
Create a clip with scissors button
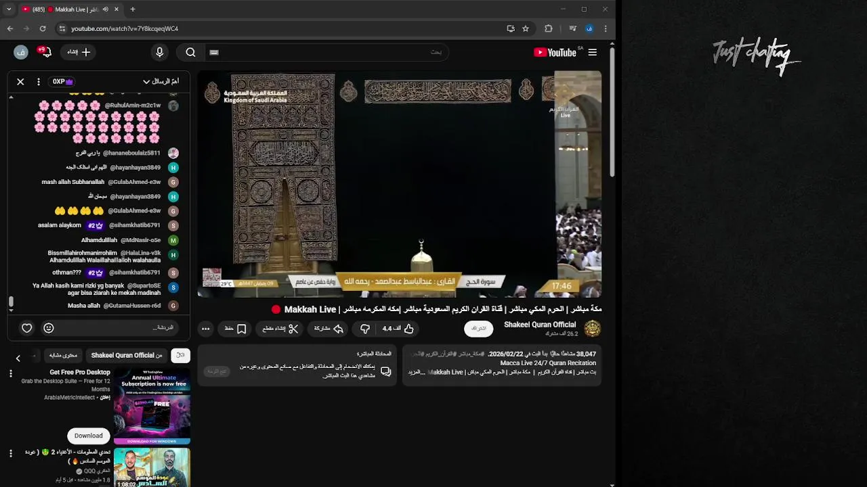(x=280, y=329)
